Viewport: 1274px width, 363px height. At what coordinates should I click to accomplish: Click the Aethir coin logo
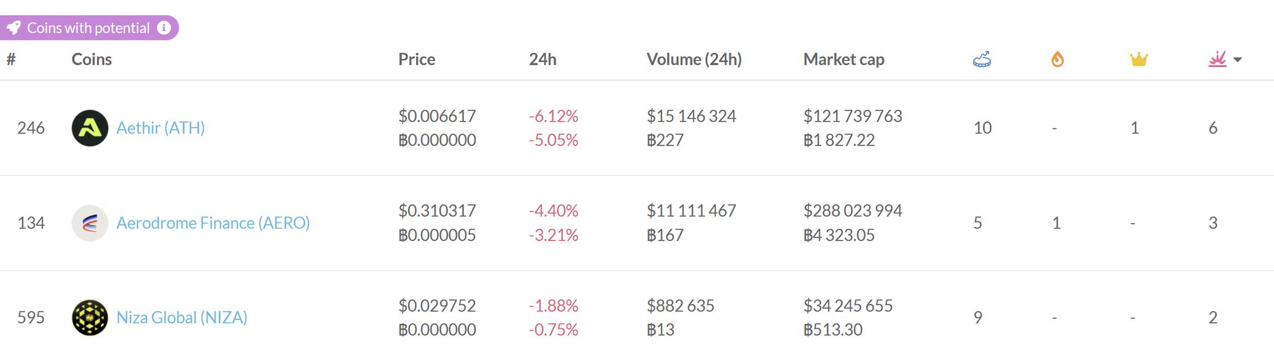[90, 128]
